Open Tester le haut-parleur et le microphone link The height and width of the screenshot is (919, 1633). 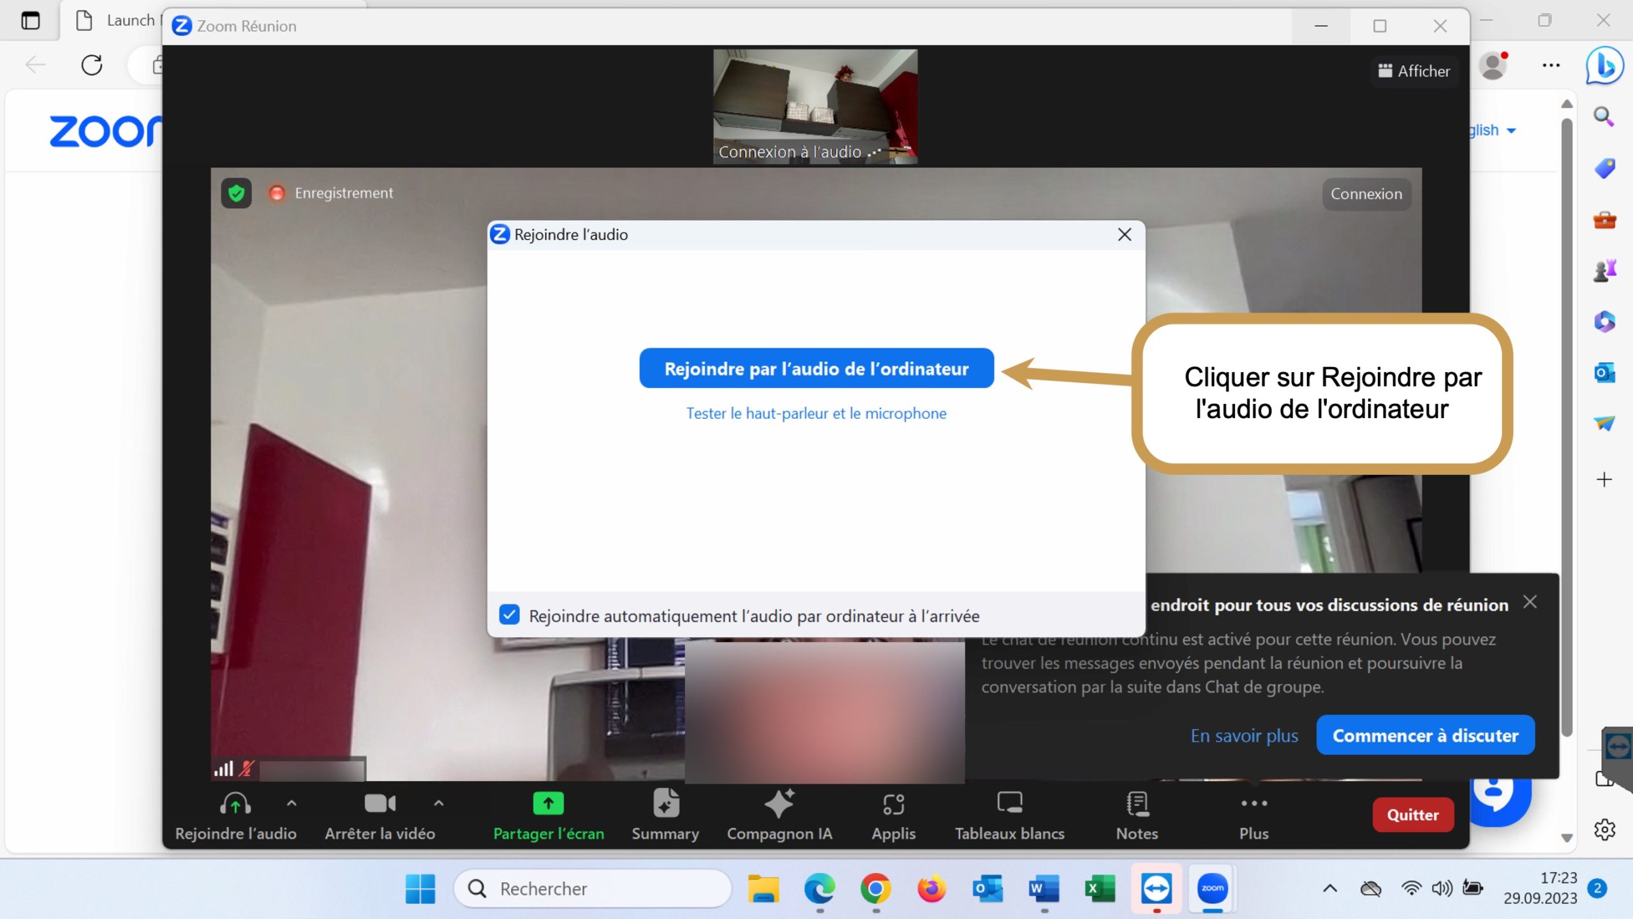click(x=816, y=414)
